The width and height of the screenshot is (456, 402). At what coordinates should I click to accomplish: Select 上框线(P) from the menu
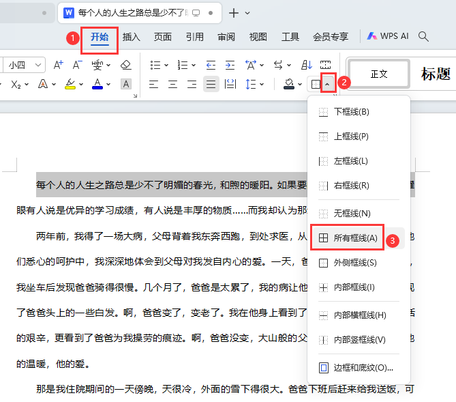pyautogui.click(x=359, y=137)
